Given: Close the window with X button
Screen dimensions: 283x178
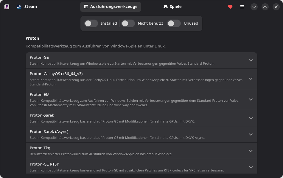Looking at the screenshot, I should pos(276,7).
